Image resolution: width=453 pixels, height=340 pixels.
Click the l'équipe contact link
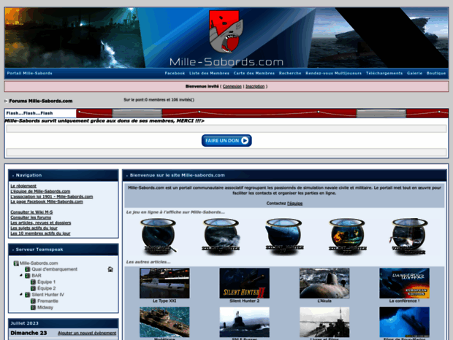pos(294,204)
